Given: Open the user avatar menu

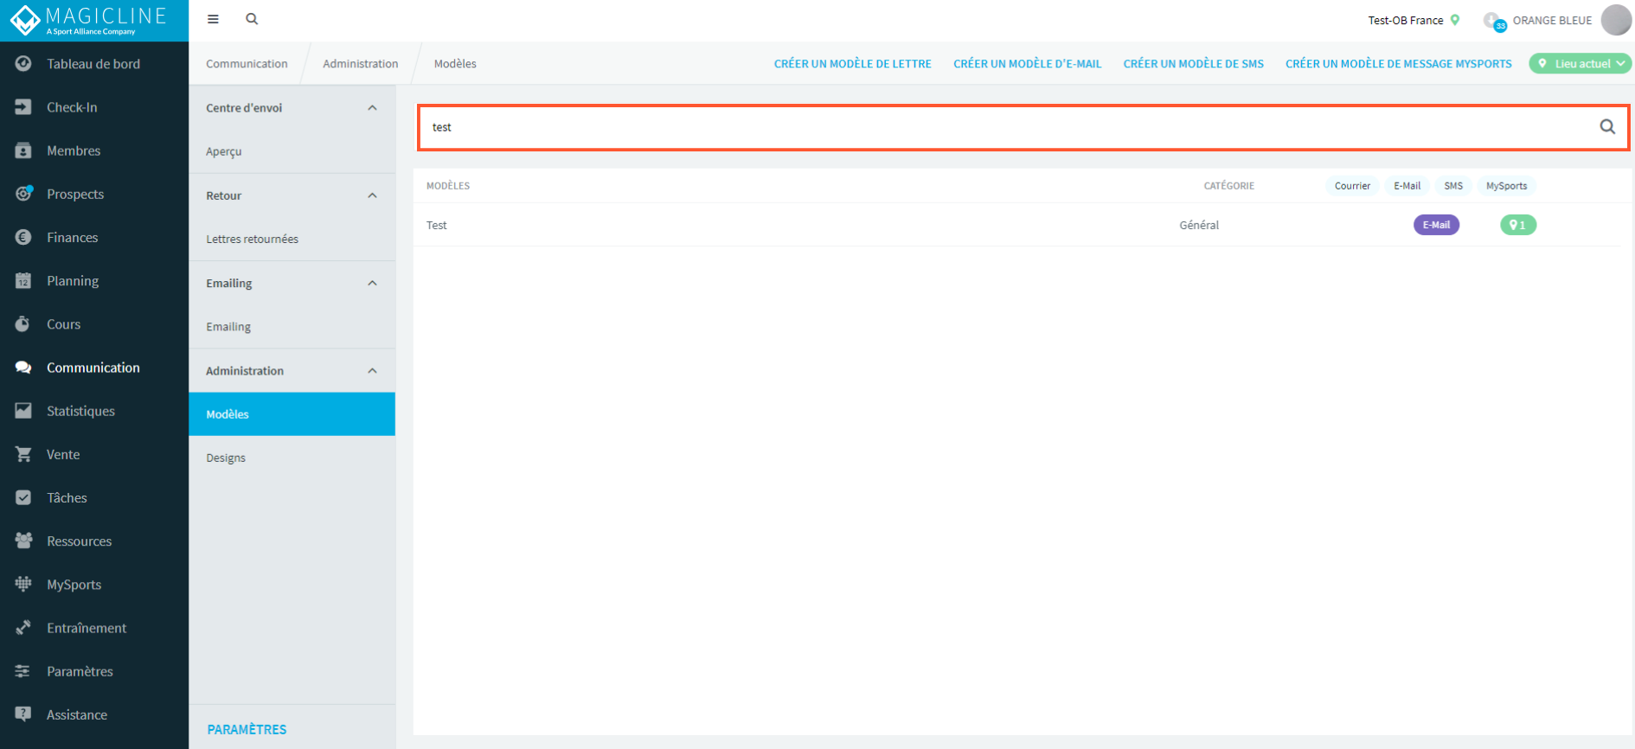Looking at the screenshot, I should [x=1615, y=20].
